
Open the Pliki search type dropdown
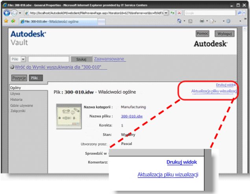[x=18, y=59]
